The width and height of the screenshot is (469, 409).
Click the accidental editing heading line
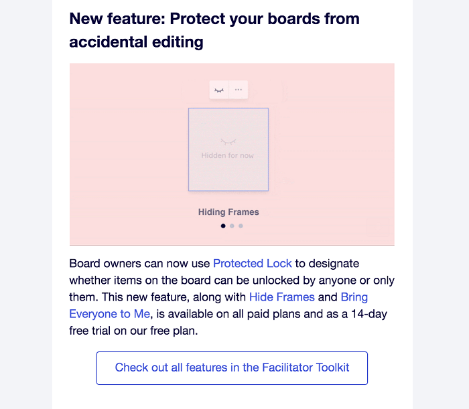pyautogui.click(x=137, y=42)
